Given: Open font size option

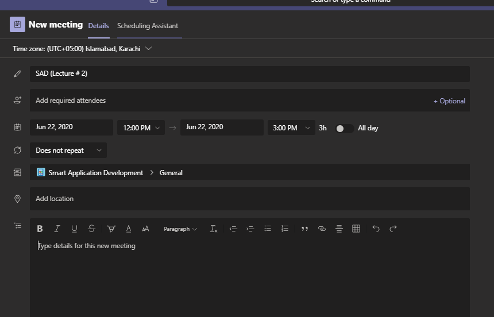Looking at the screenshot, I should (x=145, y=229).
